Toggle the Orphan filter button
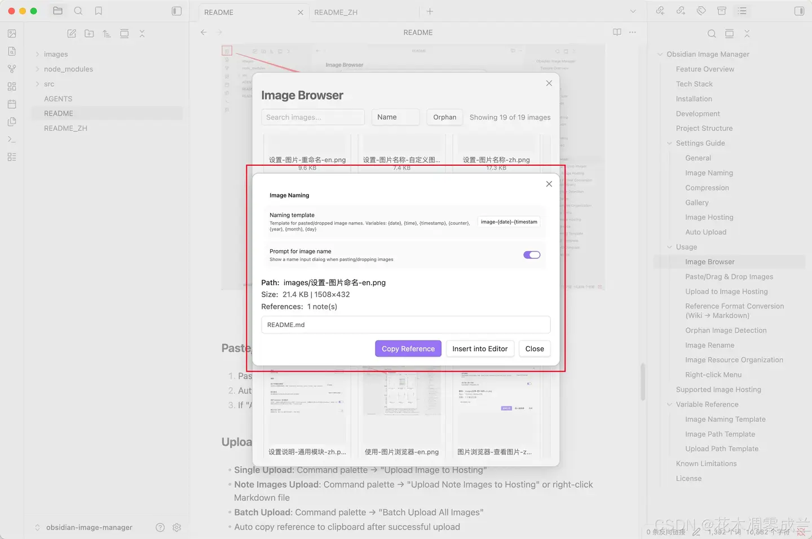The image size is (812, 539). [444, 117]
